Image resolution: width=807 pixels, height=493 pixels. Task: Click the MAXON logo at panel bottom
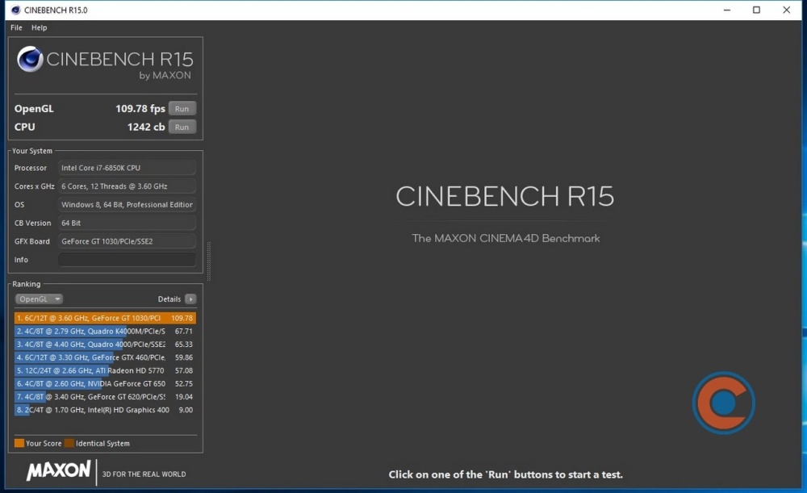[59, 470]
